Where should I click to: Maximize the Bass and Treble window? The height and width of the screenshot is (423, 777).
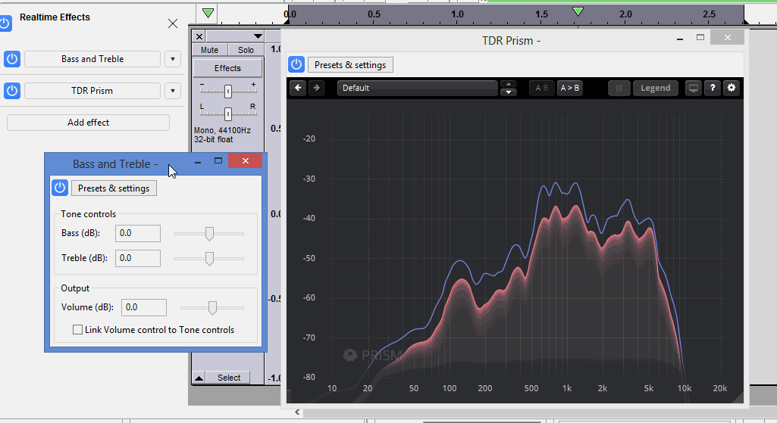point(218,160)
